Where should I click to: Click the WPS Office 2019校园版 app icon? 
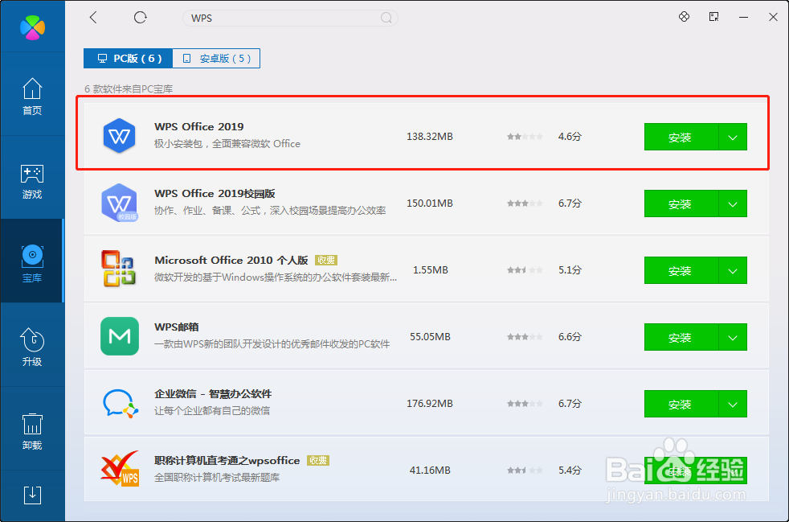pyautogui.click(x=119, y=203)
